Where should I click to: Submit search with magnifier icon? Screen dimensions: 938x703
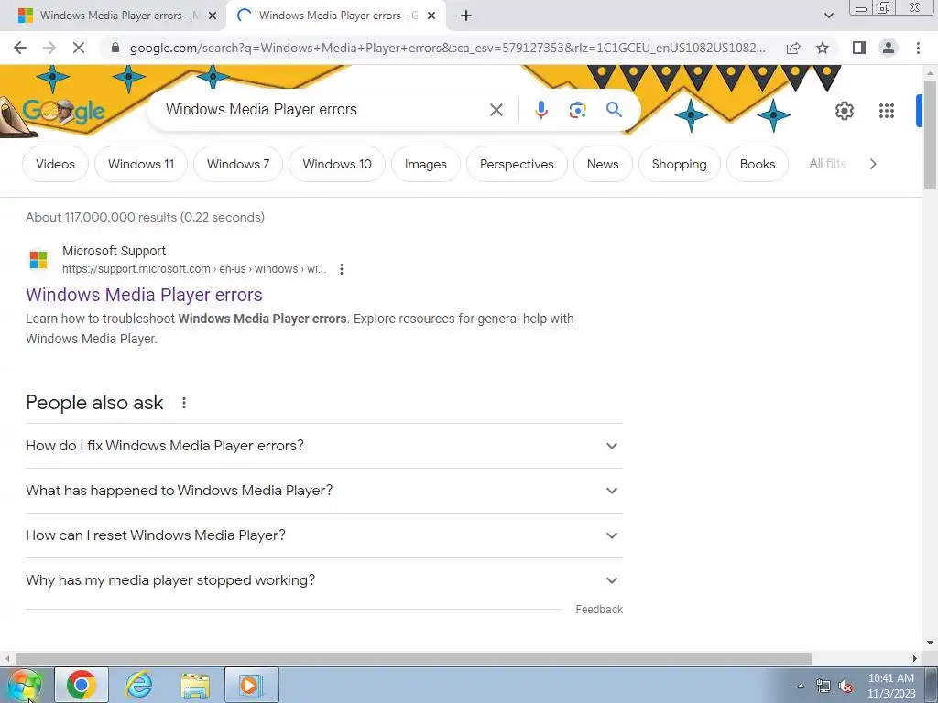pos(614,110)
